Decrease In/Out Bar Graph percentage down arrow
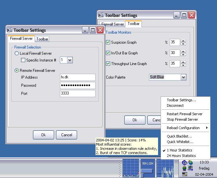 (183, 54)
